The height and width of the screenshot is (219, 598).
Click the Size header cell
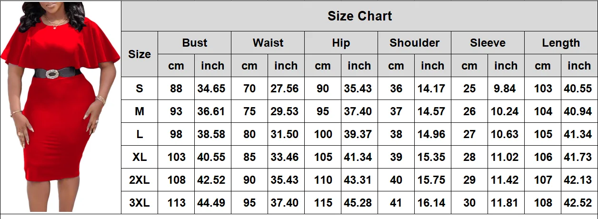point(139,54)
